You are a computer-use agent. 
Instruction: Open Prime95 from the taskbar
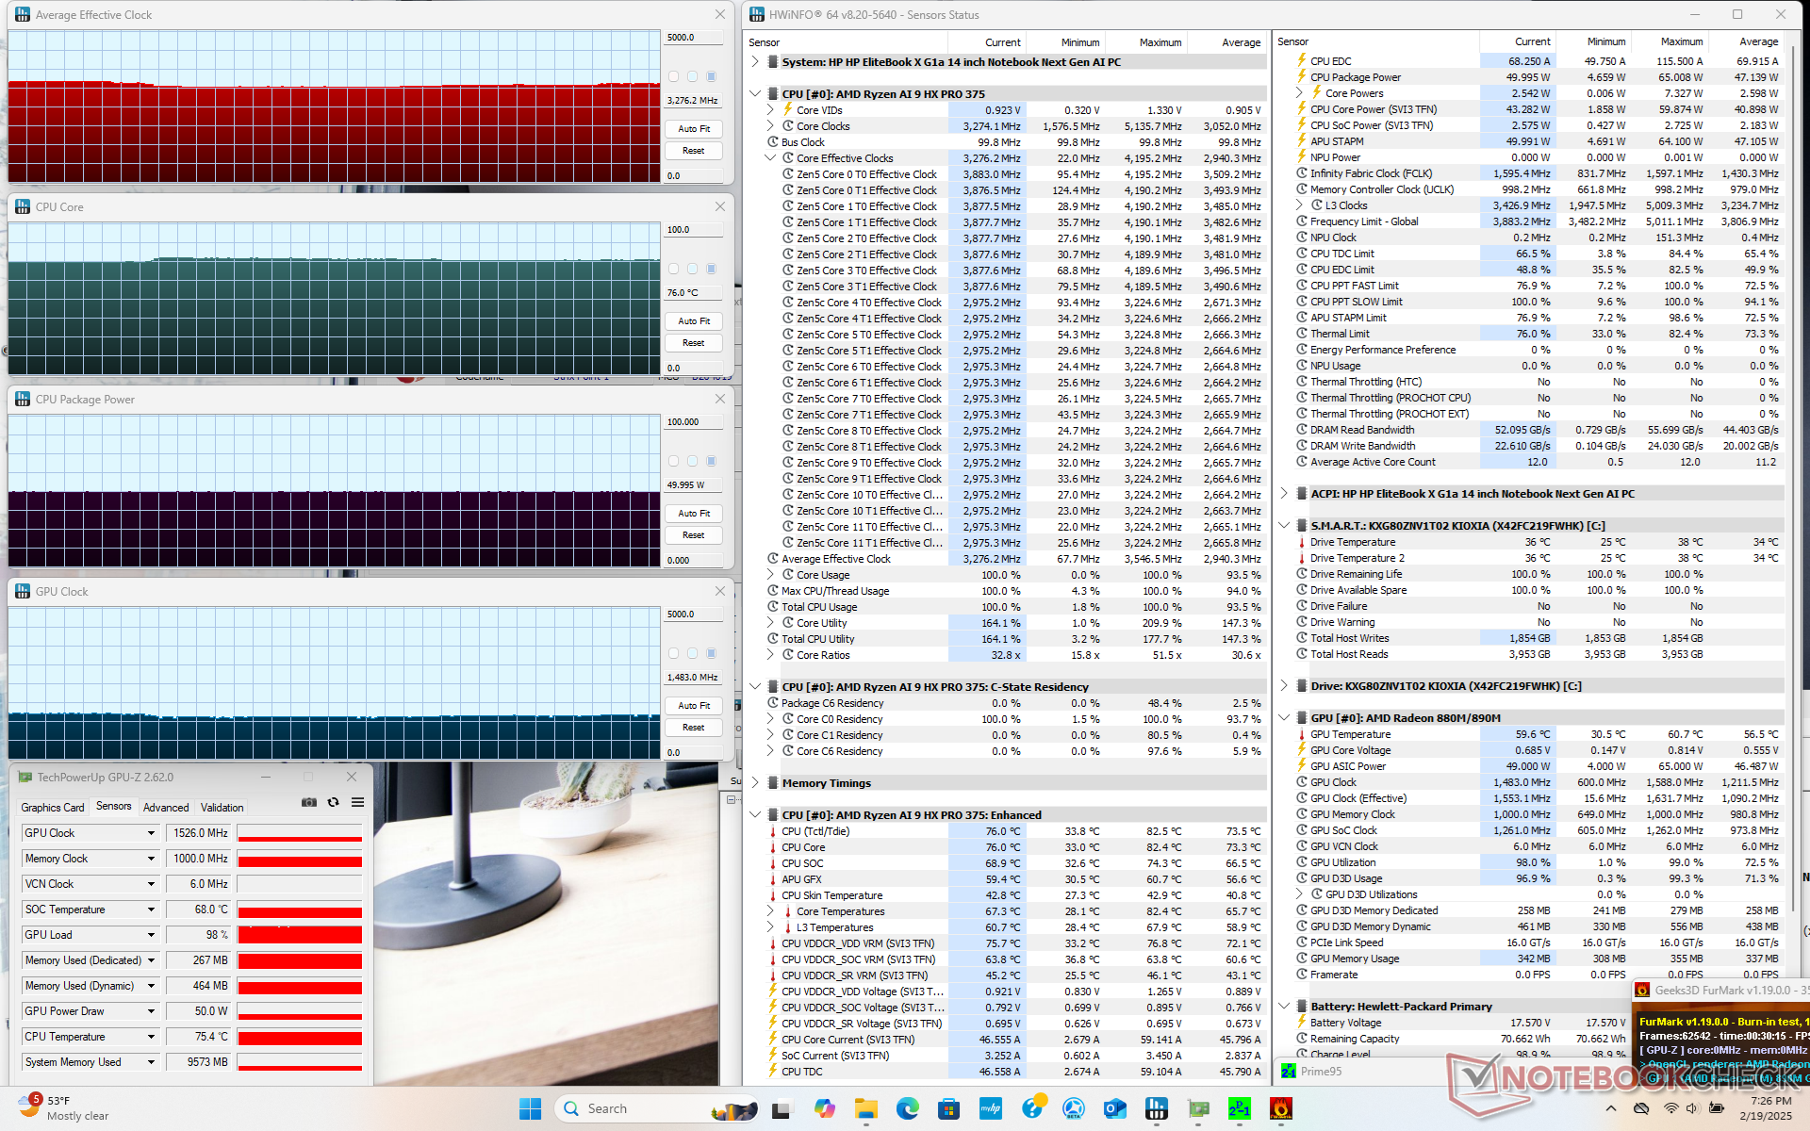[1239, 1108]
